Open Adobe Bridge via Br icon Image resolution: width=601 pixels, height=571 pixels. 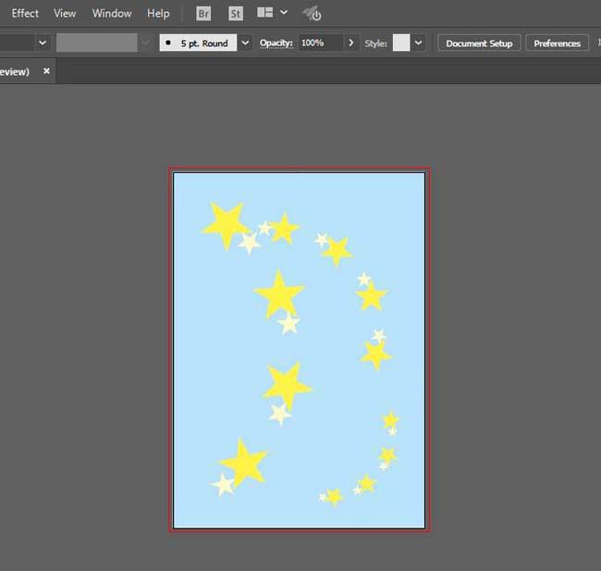click(x=203, y=14)
